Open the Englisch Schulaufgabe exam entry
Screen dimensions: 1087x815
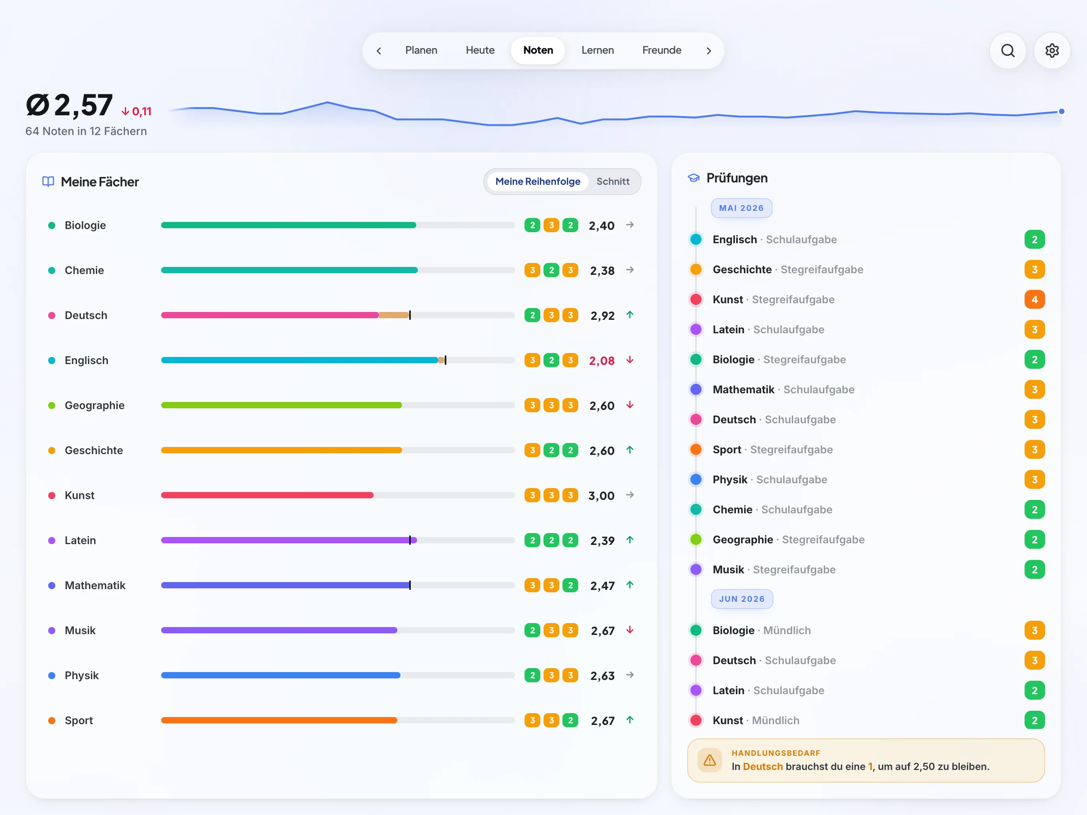point(867,240)
